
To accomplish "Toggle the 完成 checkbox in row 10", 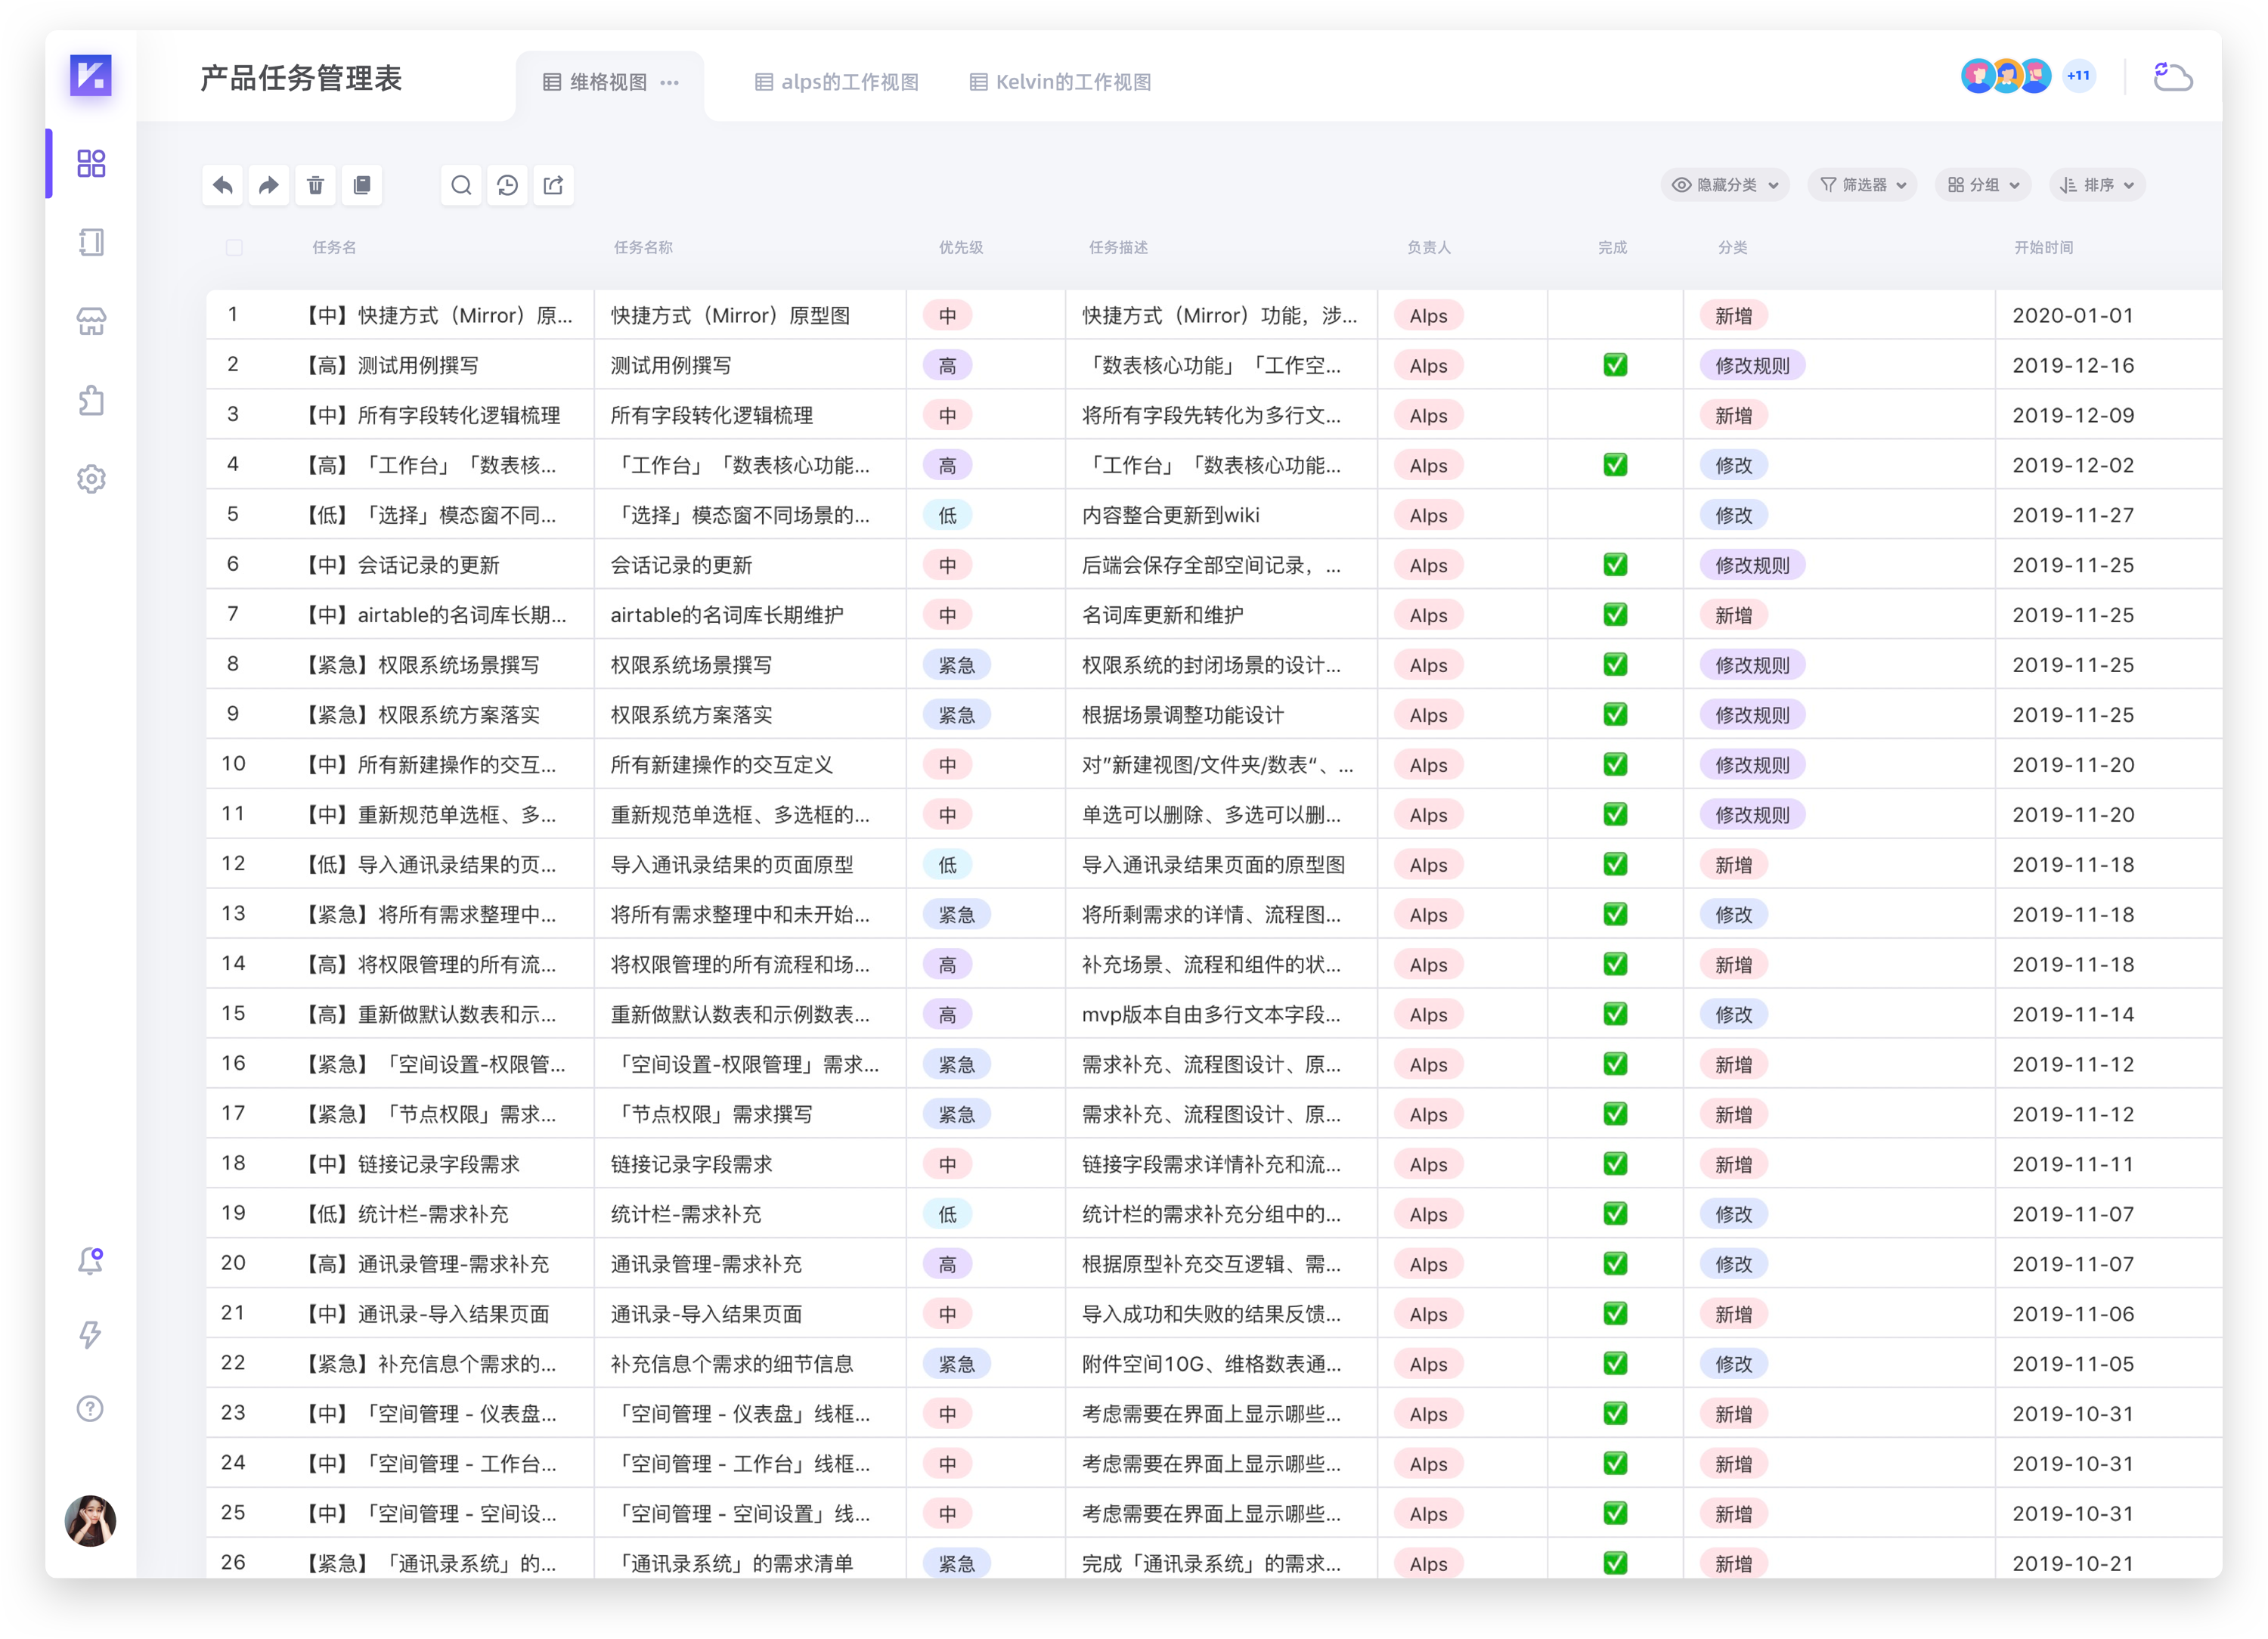I will (x=1615, y=765).
